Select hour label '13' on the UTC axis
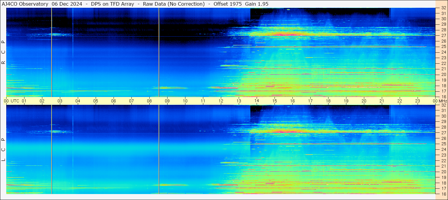This screenshot has width=448, height=200. point(239,101)
